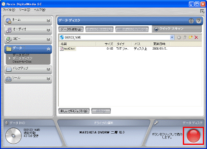Sort by 名前 column header
The width and height of the screenshot is (207, 149).
[x=77, y=44]
